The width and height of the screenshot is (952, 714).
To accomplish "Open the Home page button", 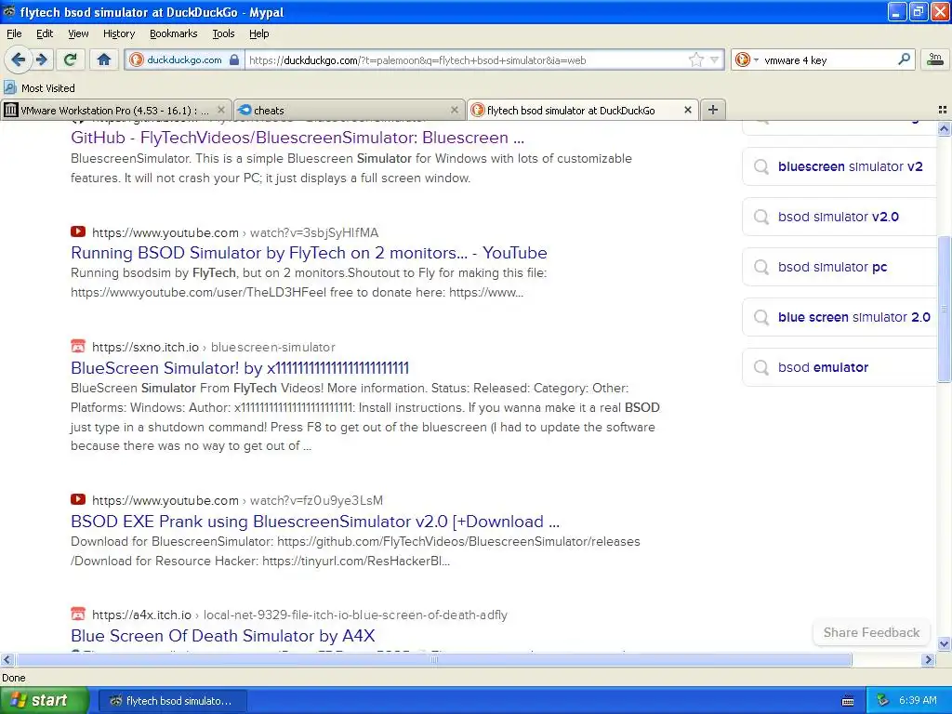I will click(x=104, y=59).
